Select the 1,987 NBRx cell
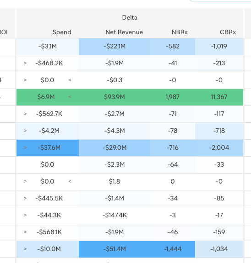 [173, 97]
